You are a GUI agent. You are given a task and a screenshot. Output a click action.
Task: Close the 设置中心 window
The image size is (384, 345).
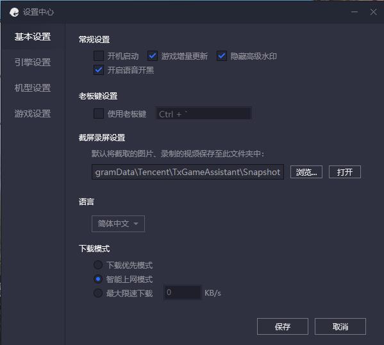point(374,12)
